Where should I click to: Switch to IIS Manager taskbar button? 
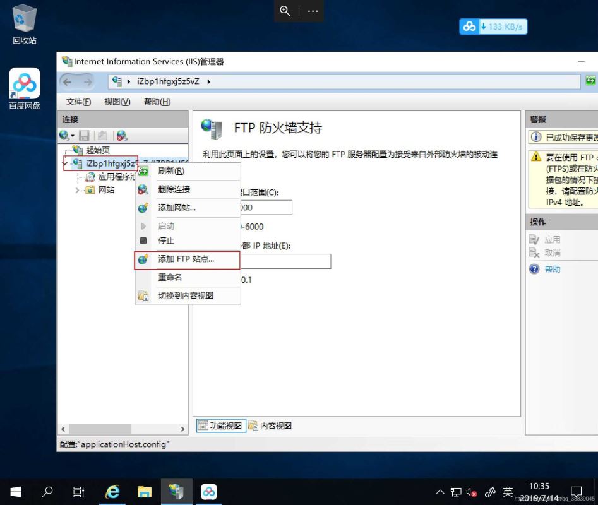coord(177,492)
